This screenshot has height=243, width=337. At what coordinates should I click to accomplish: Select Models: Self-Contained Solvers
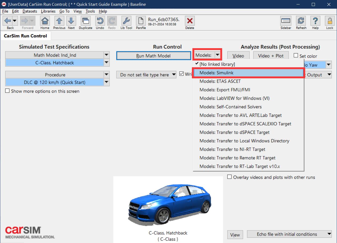[x=248, y=107]
